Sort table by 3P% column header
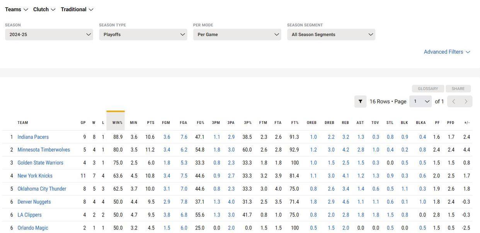This screenshot has height=233, width=480. (x=248, y=123)
